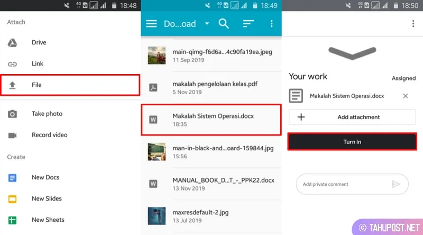423x235 pixels.
Task: Tap the clock showing 18:50
Action: pyautogui.click(x=410, y=5)
